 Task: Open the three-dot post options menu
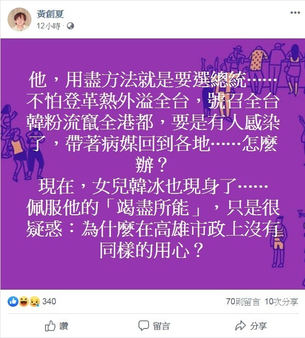click(x=295, y=12)
